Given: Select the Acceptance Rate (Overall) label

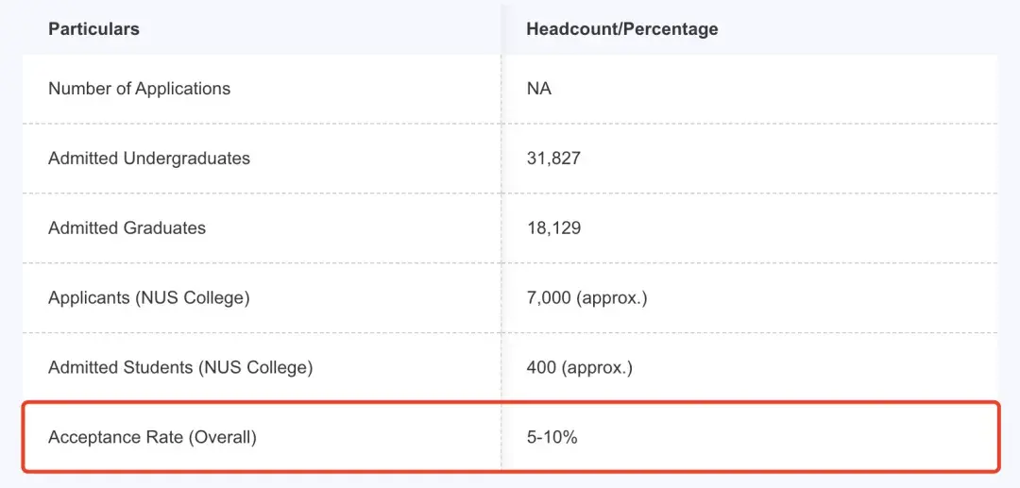Looking at the screenshot, I should click(x=152, y=437).
